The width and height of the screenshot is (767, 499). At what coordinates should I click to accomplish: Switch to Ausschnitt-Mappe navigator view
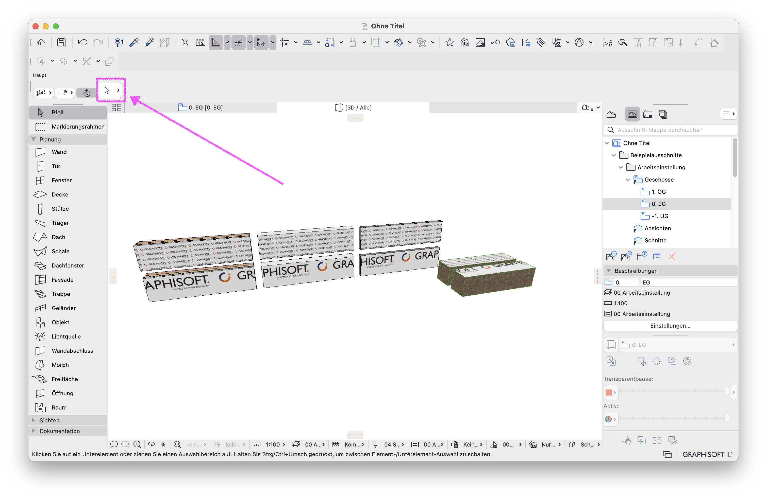pyautogui.click(x=632, y=114)
